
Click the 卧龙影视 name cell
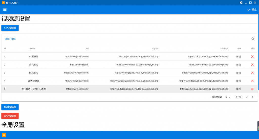(x=34, y=73)
